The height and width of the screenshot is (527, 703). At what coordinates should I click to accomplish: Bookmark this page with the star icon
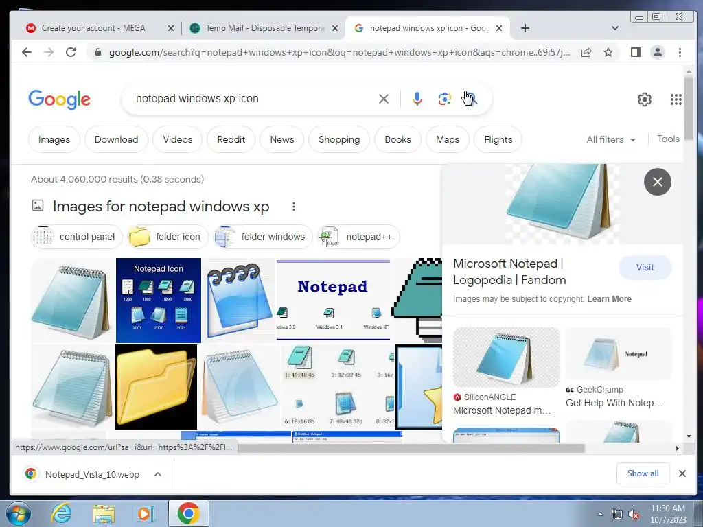pos(608,52)
